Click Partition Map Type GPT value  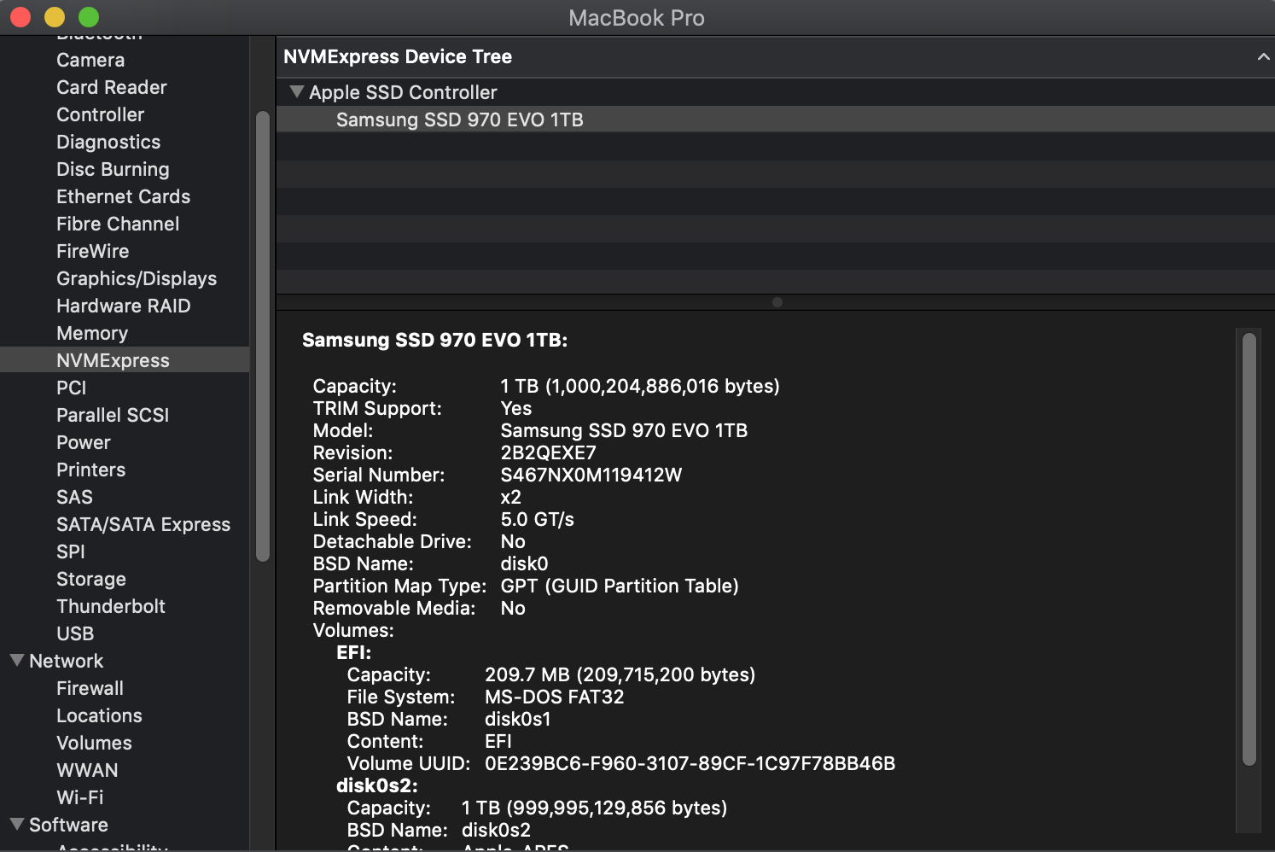point(620,586)
